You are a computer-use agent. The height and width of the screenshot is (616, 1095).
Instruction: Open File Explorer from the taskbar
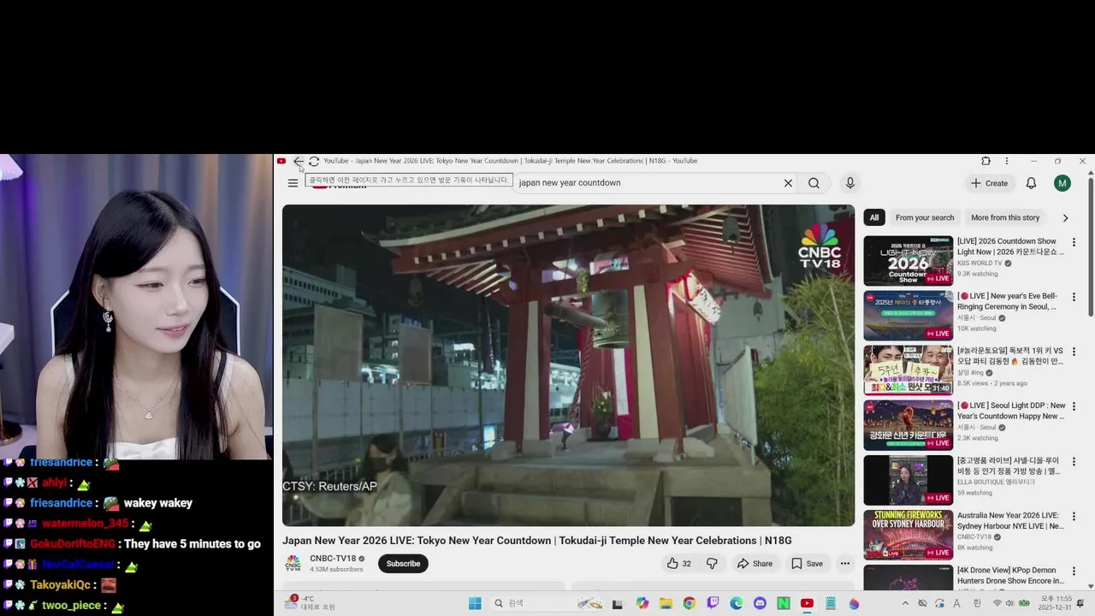(x=666, y=603)
